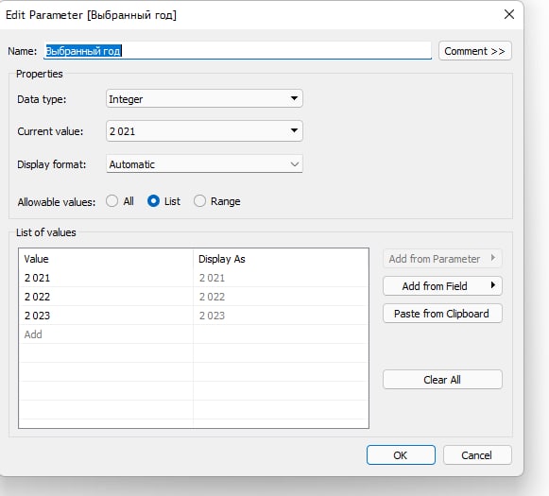Click Paste from Clipboard button

pyautogui.click(x=442, y=314)
